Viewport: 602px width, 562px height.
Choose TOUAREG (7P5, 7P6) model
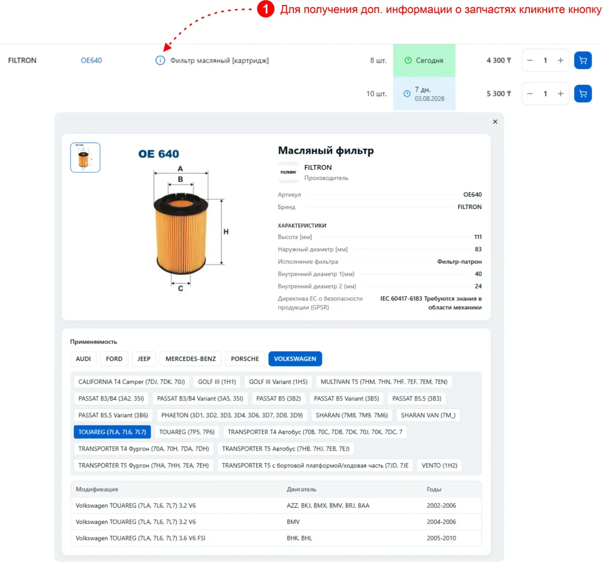coord(187,432)
